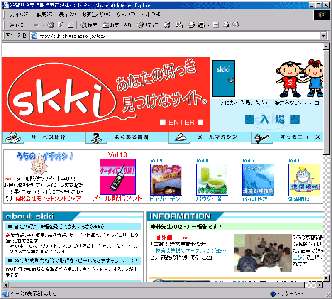Click the page status icon in status bar
The image size is (332, 299).
pyautogui.click(x=5, y=294)
